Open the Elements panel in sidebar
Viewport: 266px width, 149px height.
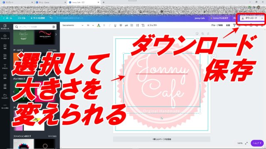coord(5,57)
